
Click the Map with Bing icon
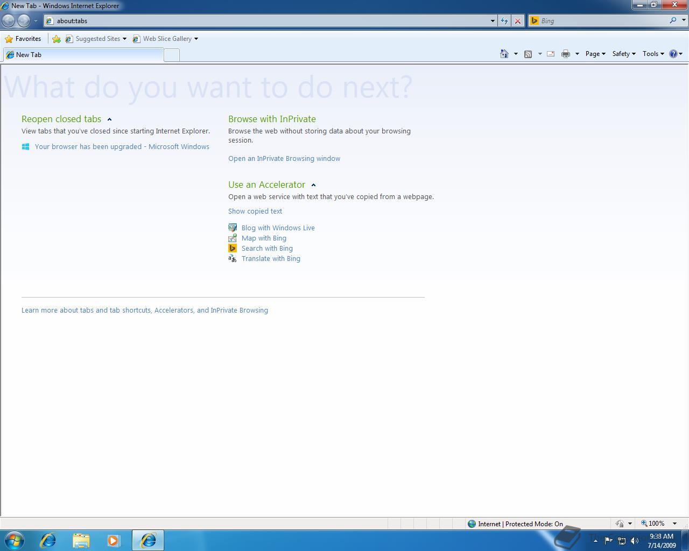tap(233, 238)
